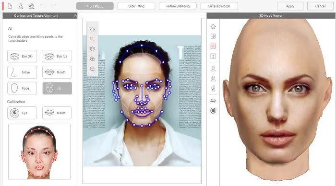The image size is (336, 186).
Task: Select the red arrow pointer tool
Action: pyautogui.click(x=92, y=39)
